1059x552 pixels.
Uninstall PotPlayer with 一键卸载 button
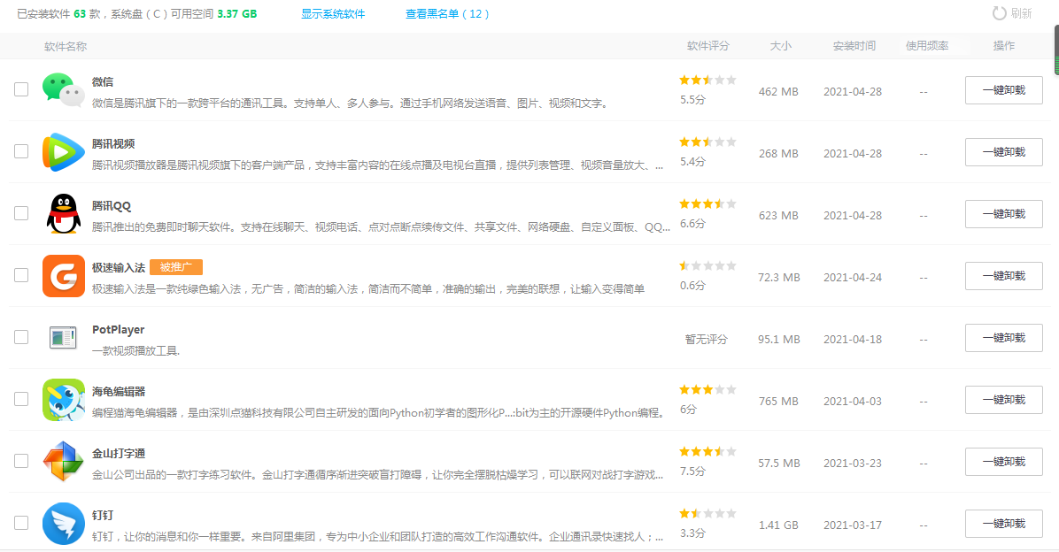tap(1003, 338)
